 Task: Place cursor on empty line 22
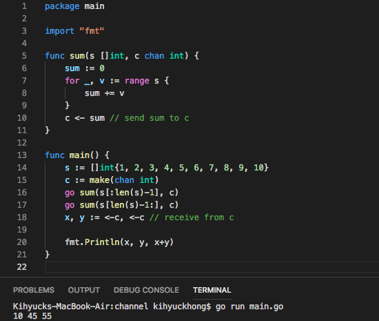tap(212, 267)
